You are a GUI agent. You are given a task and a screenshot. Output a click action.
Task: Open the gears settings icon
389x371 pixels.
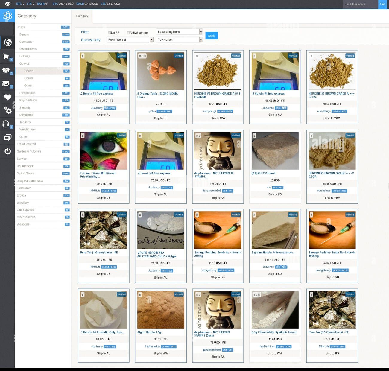(7, 110)
